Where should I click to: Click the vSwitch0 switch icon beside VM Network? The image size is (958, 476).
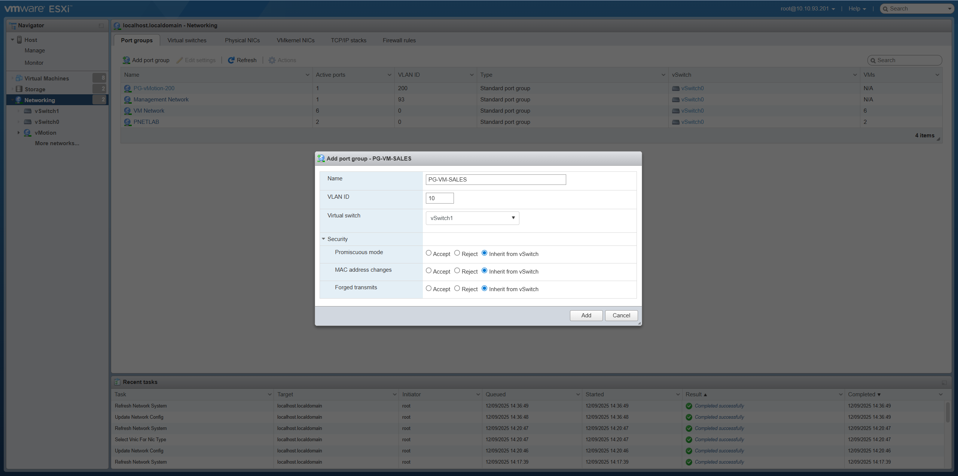click(x=675, y=111)
